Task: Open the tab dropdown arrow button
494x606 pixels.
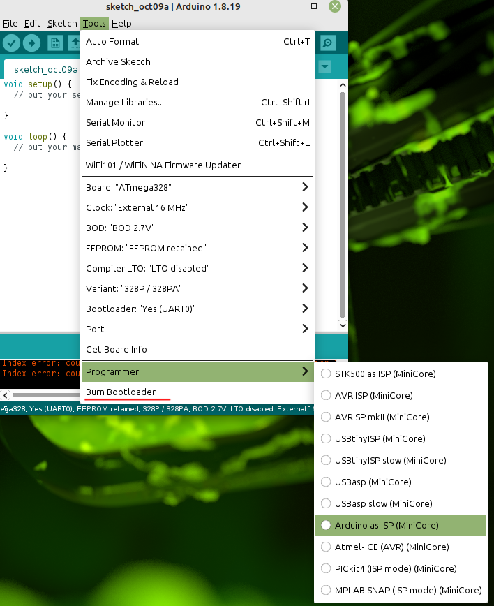Action: click(325, 67)
